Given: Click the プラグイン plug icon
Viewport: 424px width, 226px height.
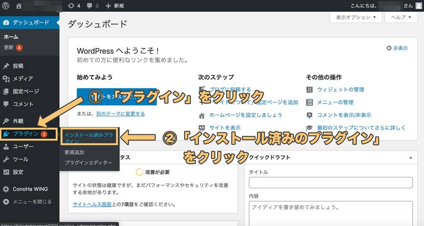Looking at the screenshot, I should click(6, 134).
